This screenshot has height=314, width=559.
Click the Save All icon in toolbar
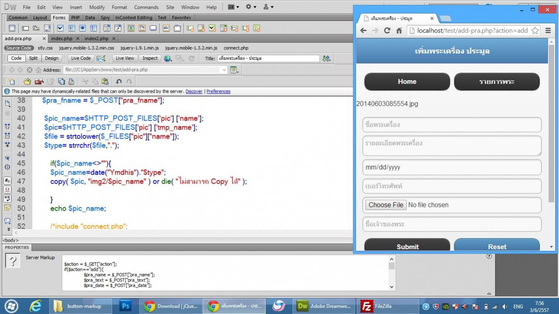[x=61, y=81]
